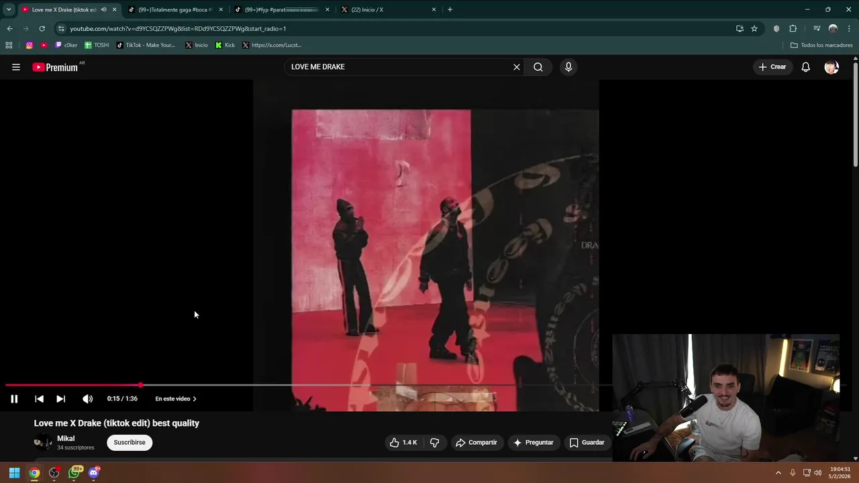Reload the YouTube page
859x483 pixels.
point(42,28)
